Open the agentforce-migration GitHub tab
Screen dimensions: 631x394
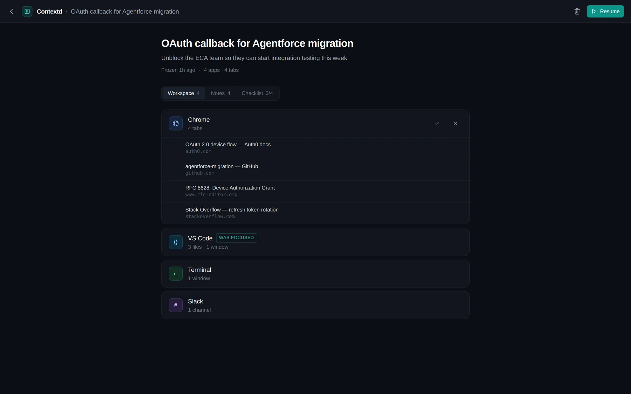315,170
